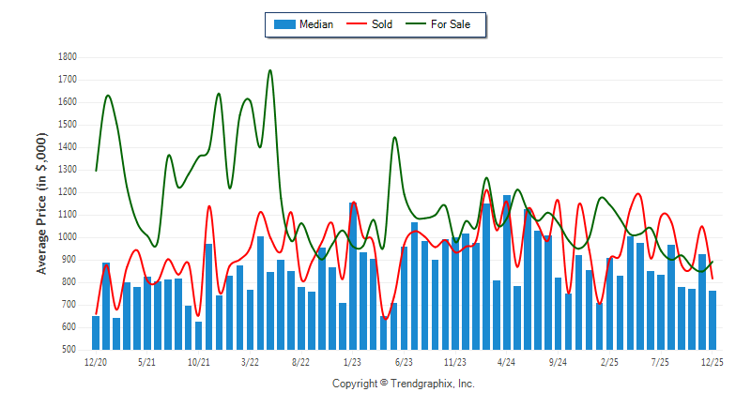Screen dimensions: 751x407
Task: Click the 1800 y-axis value label
Action: click(66, 57)
